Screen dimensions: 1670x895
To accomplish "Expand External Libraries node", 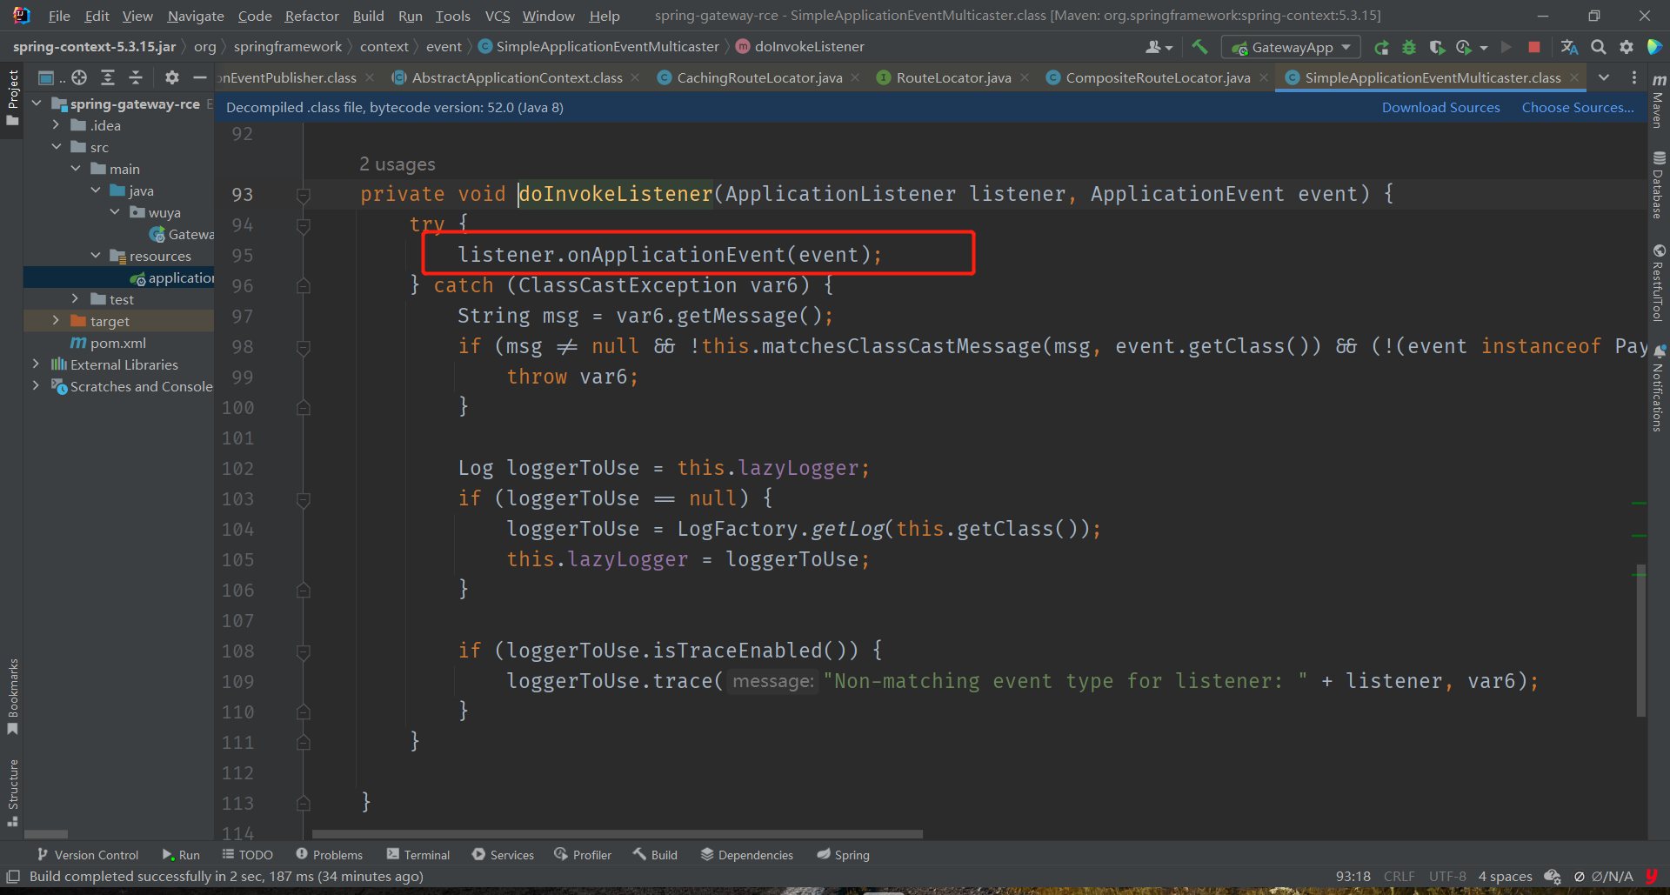I will tap(37, 364).
